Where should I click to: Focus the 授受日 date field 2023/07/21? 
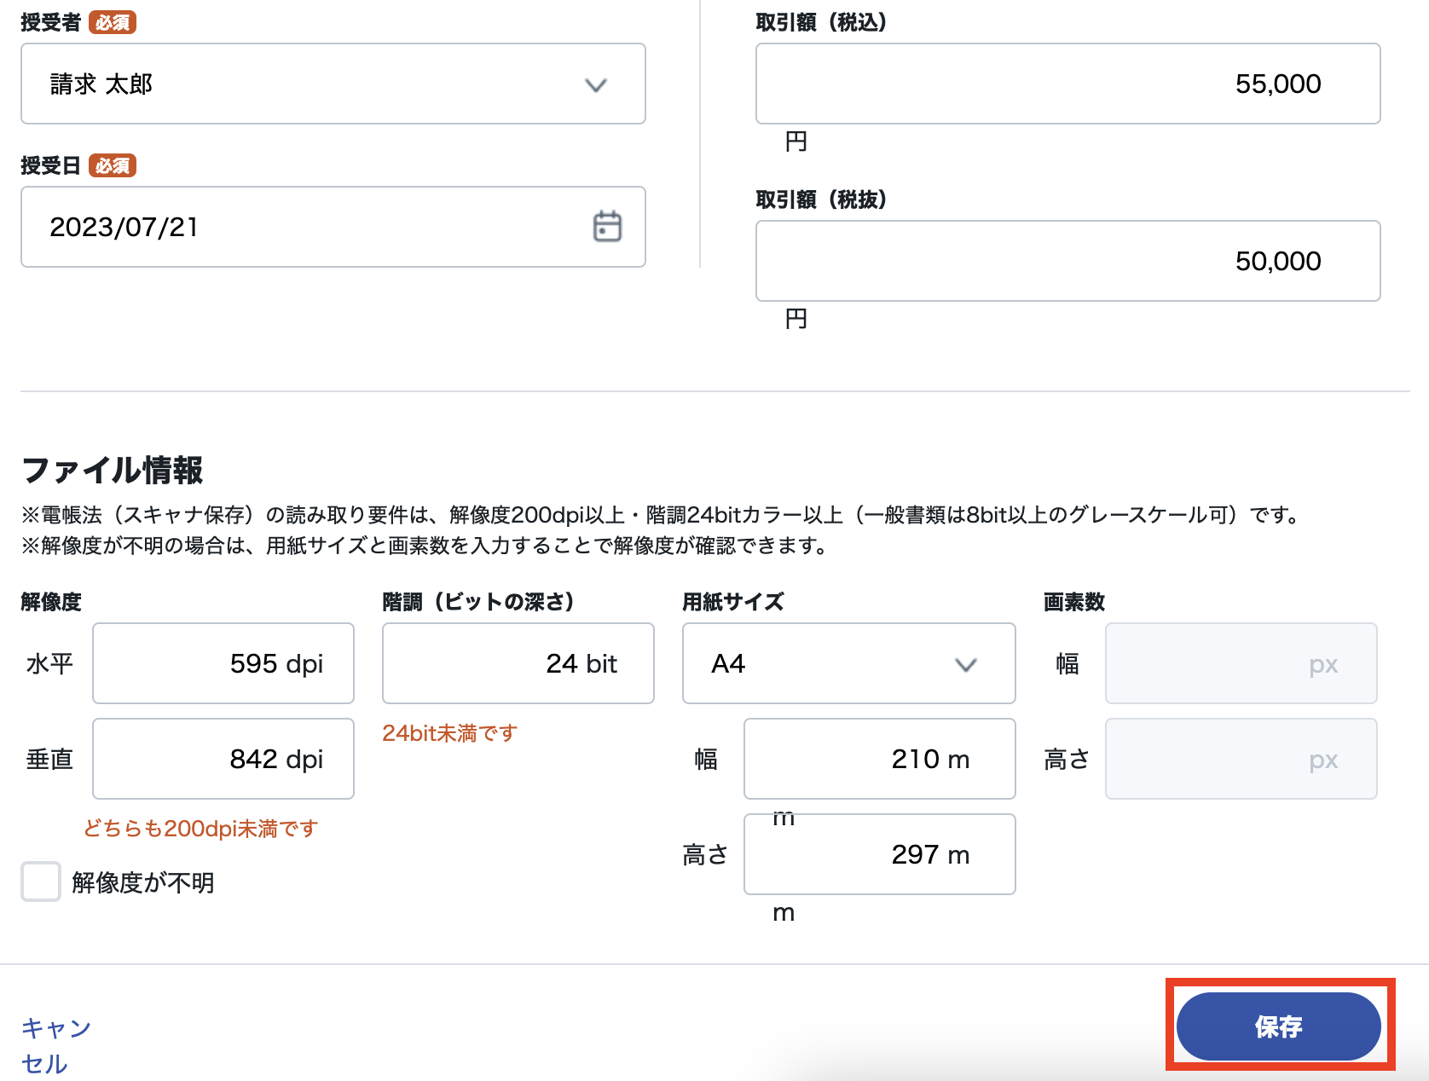pos(333,227)
